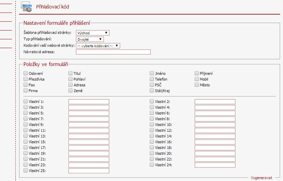Click the Přihlašovací kód header icon

coord(26,7)
